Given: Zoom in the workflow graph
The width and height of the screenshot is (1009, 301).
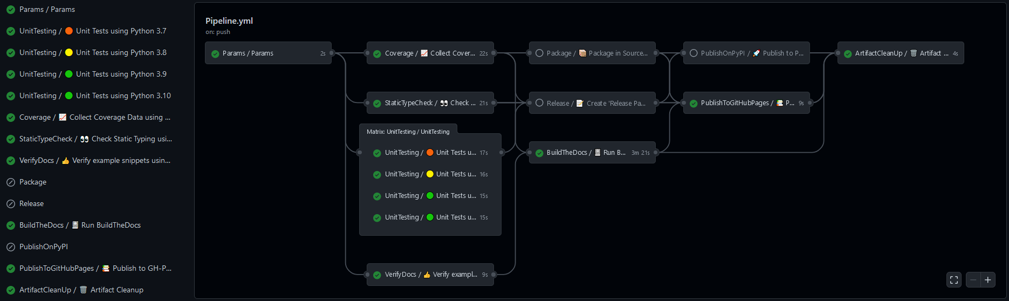Looking at the screenshot, I should (x=988, y=280).
